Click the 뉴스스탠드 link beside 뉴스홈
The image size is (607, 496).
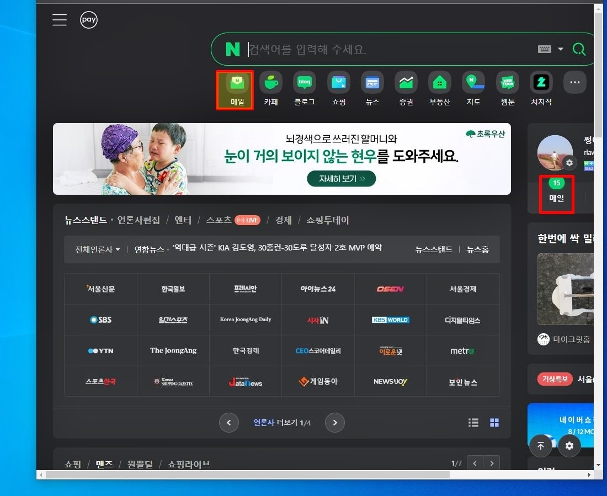434,249
